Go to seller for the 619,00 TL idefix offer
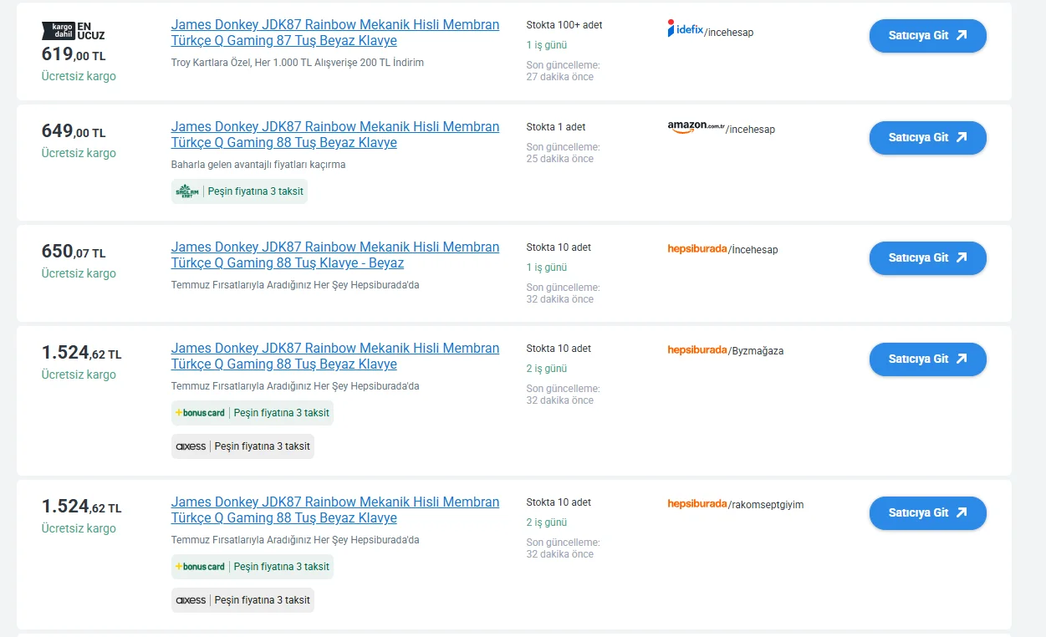Screen dimensions: 1046x637 pos(928,36)
